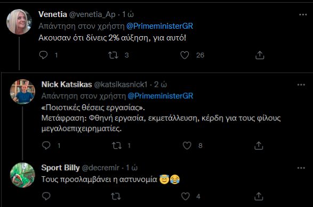Open more options on Venetia's tweet
The width and height of the screenshot is (313, 207).
(x=303, y=14)
